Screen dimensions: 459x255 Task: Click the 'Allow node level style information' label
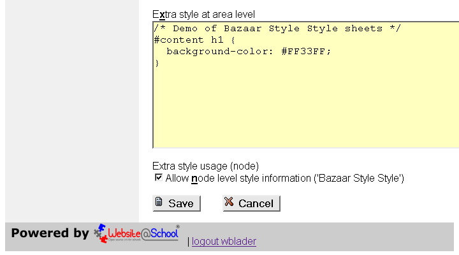pyautogui.click(x=284, y=178)
